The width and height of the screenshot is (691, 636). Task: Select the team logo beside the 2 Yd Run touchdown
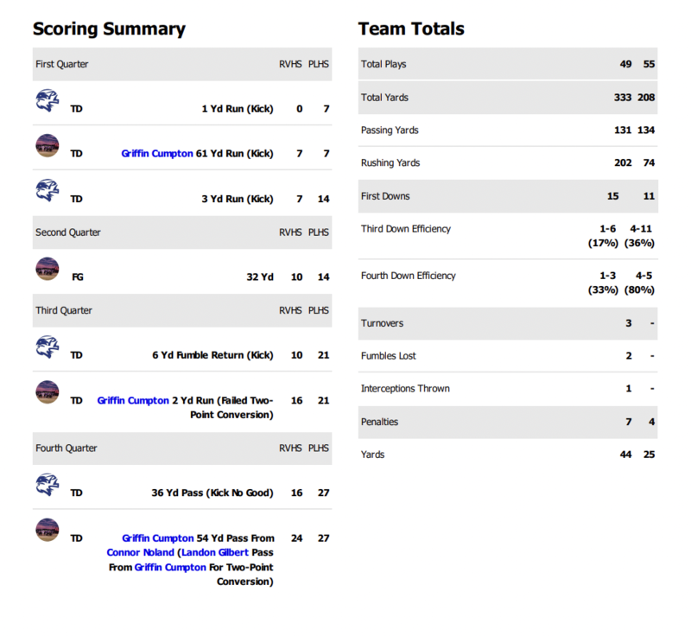[47, 391]
